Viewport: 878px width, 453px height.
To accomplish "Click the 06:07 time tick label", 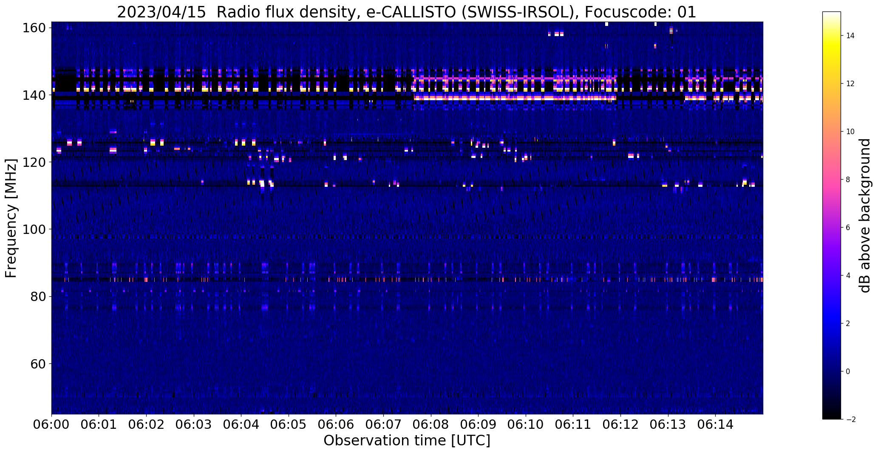I will click(383, 424).
